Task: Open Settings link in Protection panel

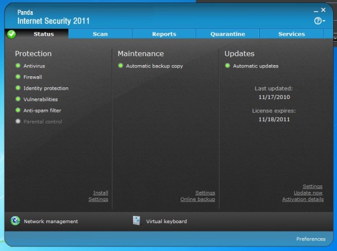Action: coord(98,199)
